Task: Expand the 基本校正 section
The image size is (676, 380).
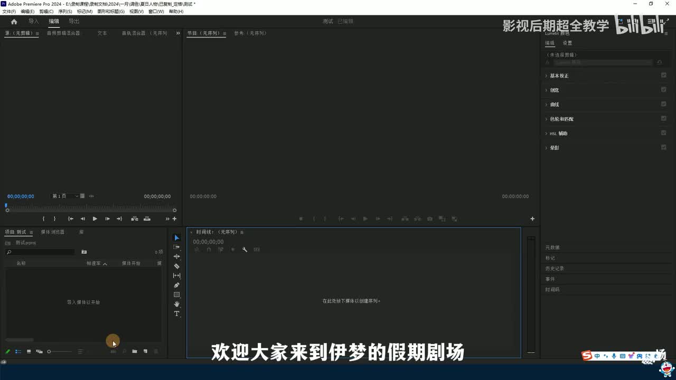Action: 546,76
